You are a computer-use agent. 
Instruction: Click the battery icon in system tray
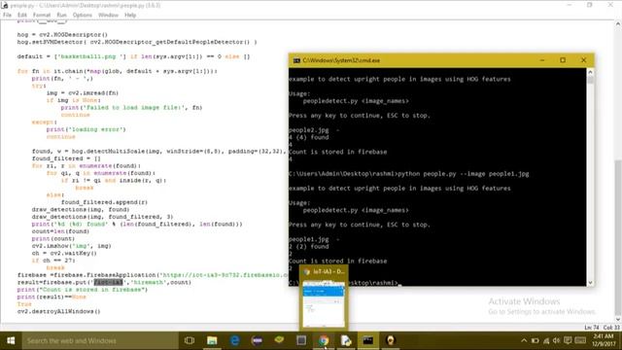click(x=536, y=340)
